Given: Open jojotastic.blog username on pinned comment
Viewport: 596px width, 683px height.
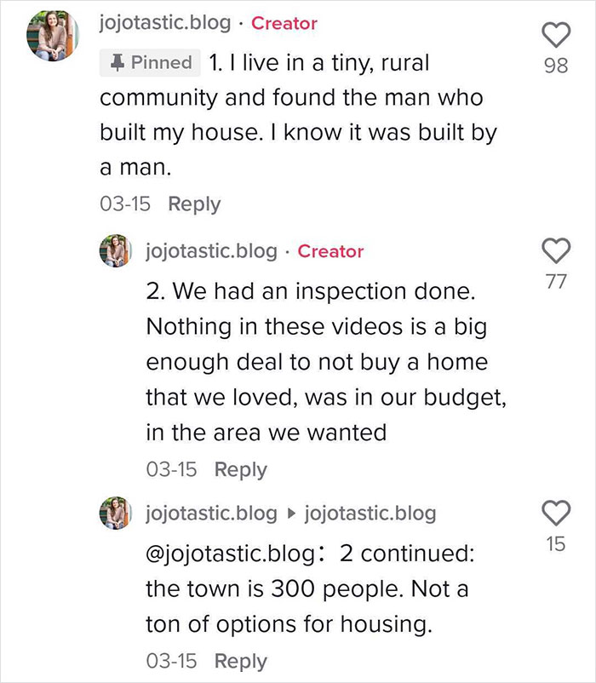Looking at the screenshot, I should (x=165, y=23).
